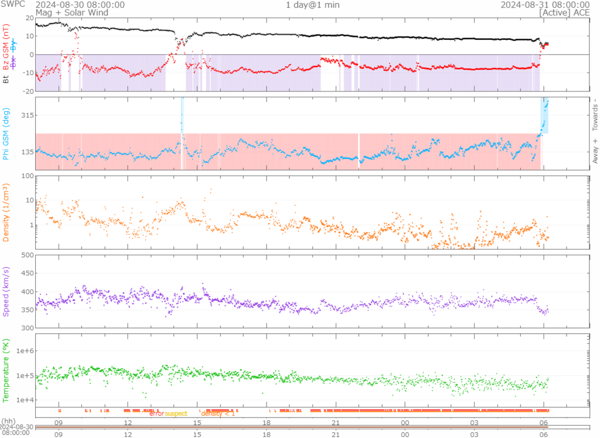This screenshot has height=438, width=600.
Task: Click the Density (1/cm³) axis label
Action: (6, 213)
